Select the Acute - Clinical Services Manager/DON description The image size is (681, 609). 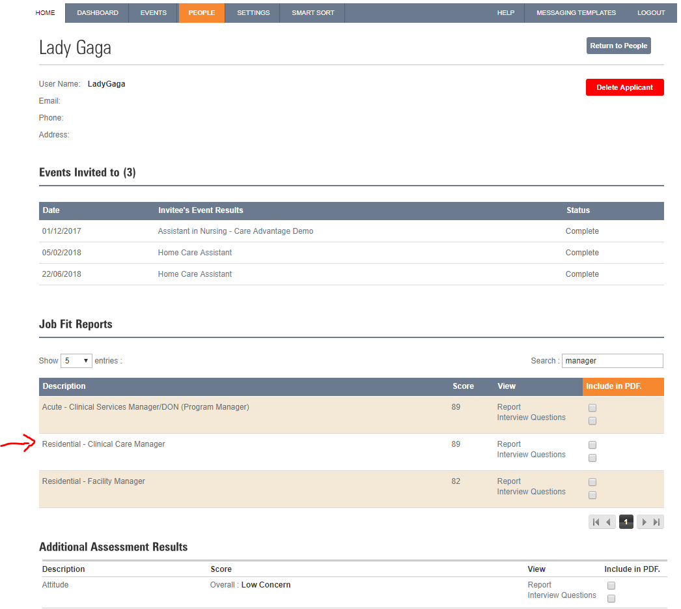pos(145,407)
